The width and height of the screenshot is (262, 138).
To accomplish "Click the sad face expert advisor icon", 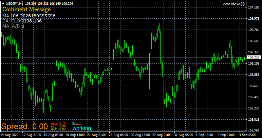I will (x=242, y=4).
